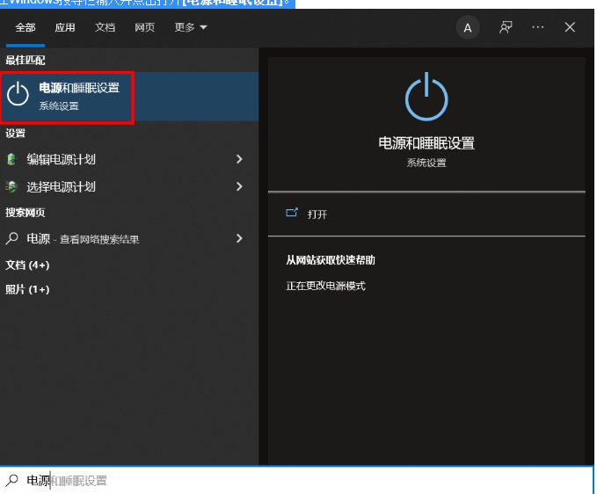
Task: Select the 全部 tab
Action: 25,27
